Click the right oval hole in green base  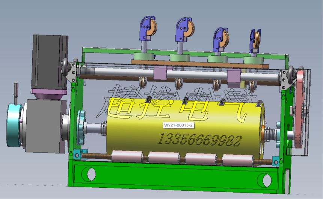(x=266, y=180)
